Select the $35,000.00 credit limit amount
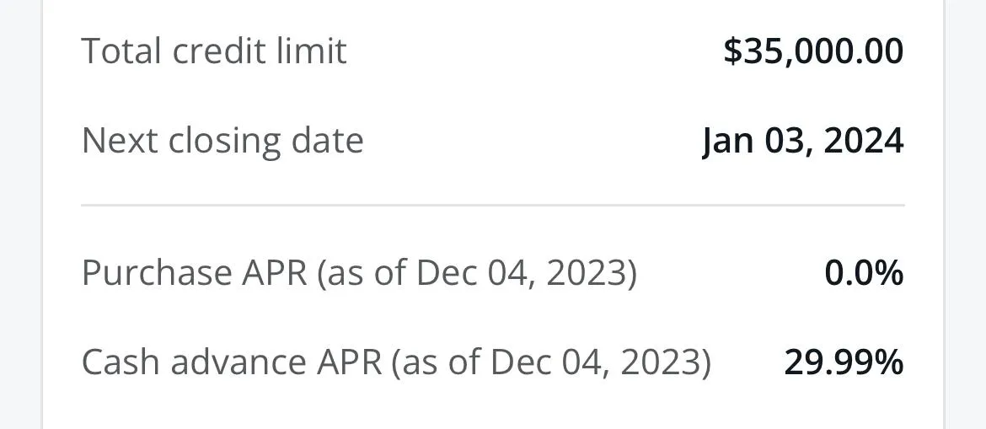The image size is (986, 429). point(813,51)
